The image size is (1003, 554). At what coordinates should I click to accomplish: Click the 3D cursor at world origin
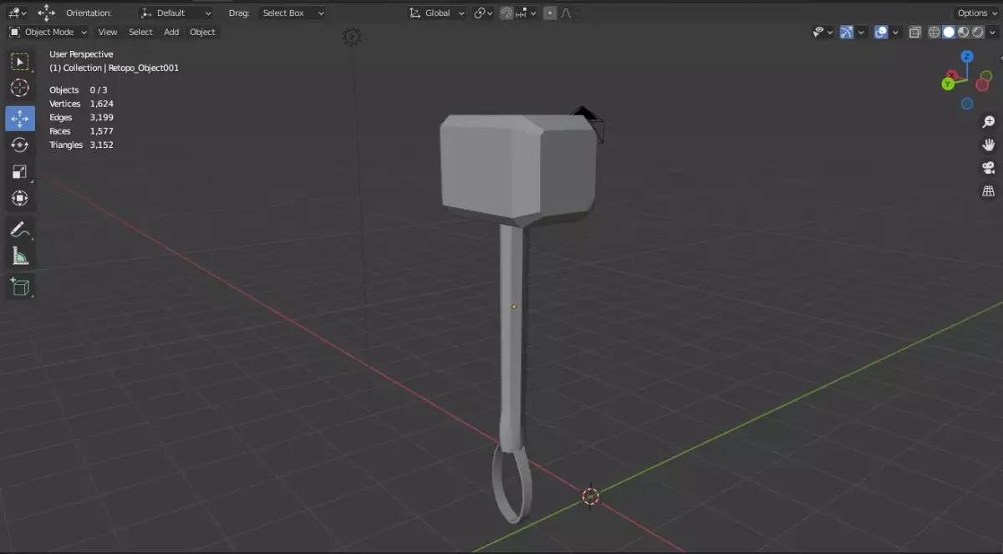pos(590,497)
